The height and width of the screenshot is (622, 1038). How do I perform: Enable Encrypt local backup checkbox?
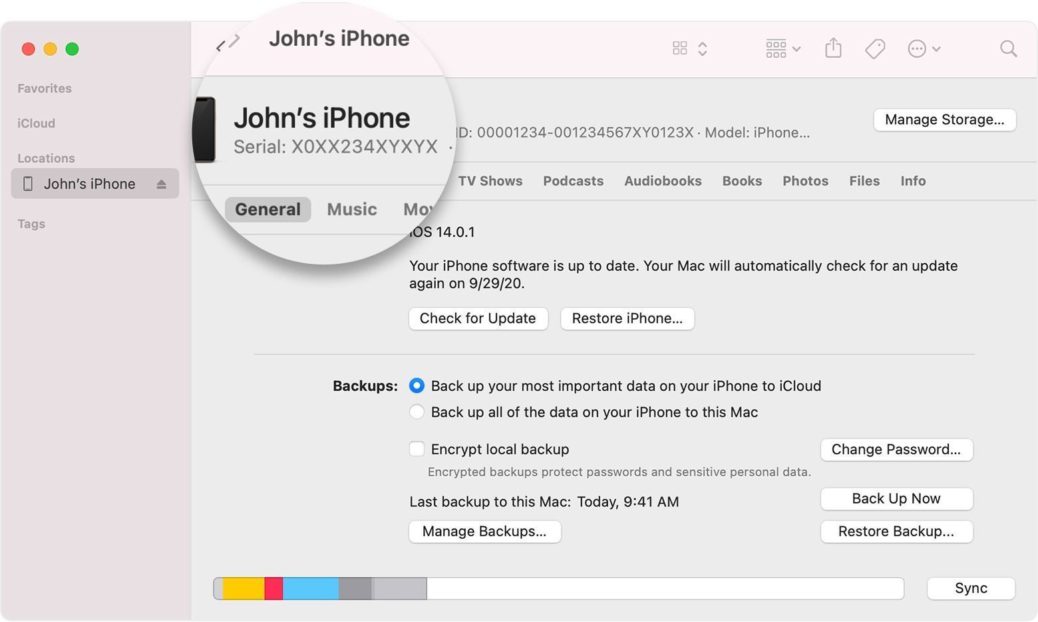417,449
